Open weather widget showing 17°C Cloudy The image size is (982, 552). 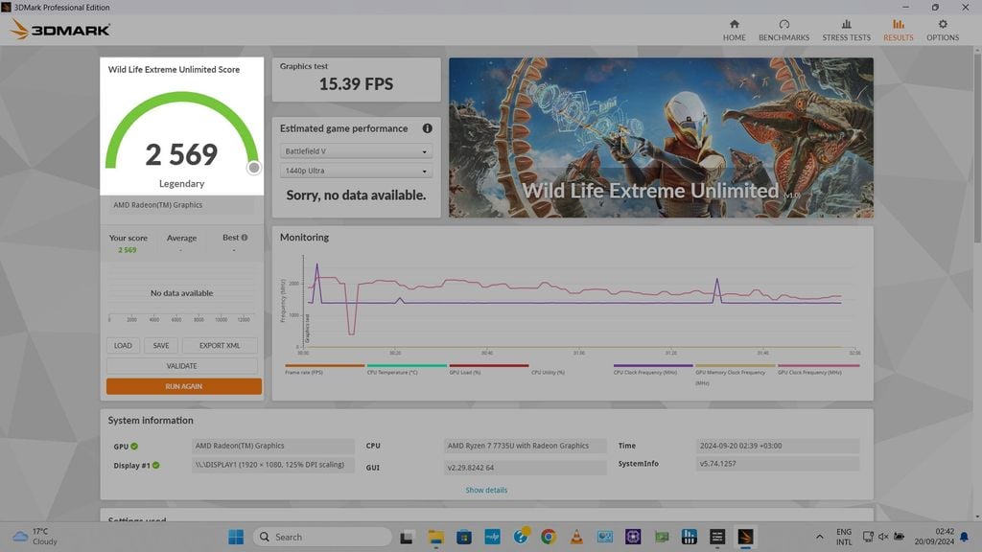pos(35,537)
